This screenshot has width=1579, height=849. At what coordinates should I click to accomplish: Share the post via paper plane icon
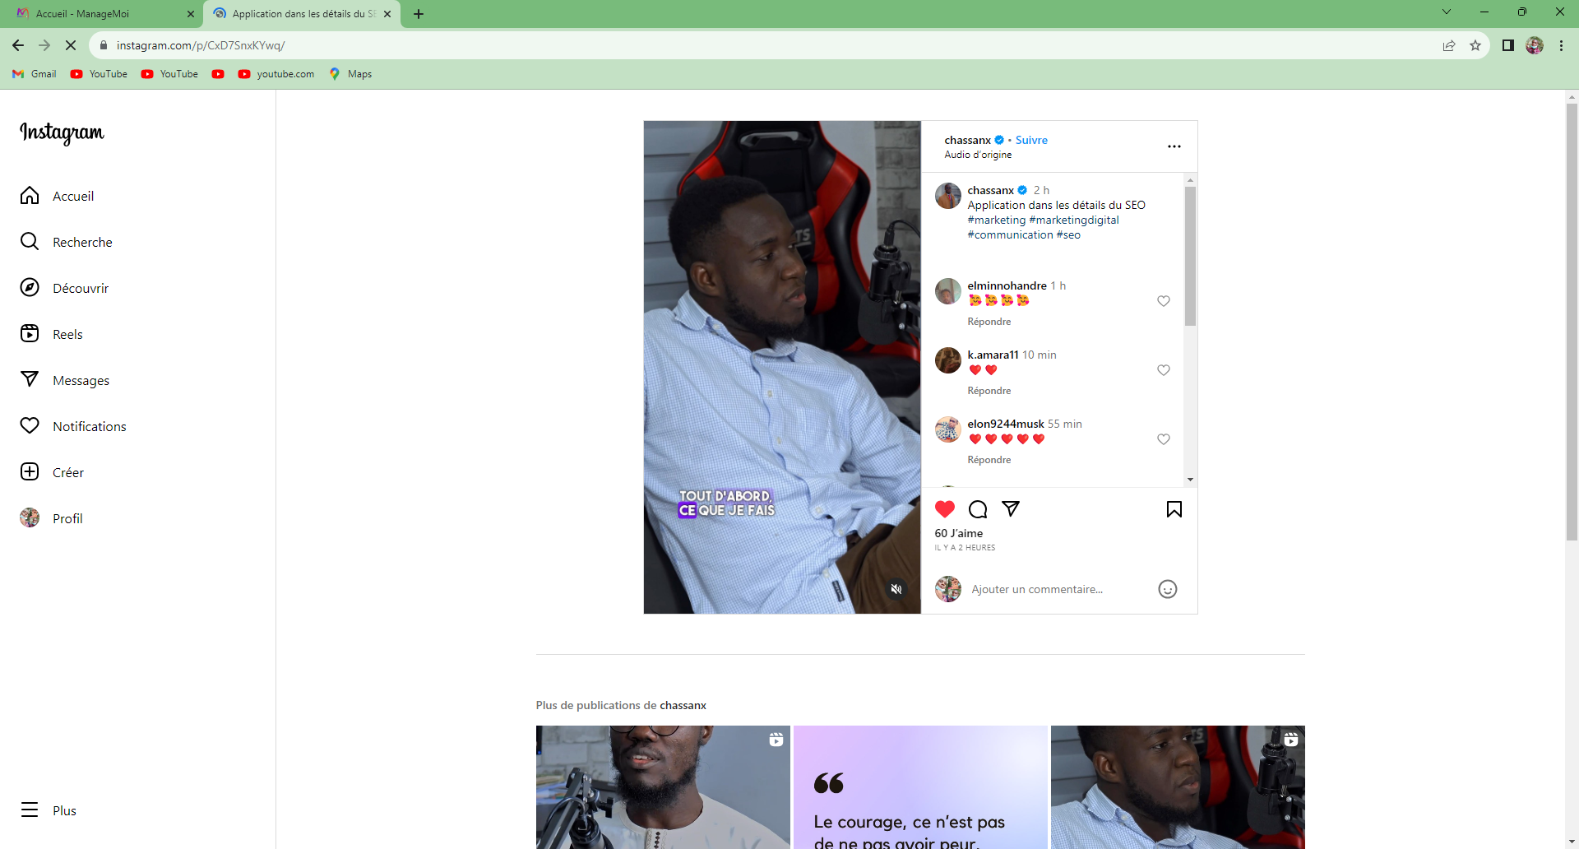1011,509
